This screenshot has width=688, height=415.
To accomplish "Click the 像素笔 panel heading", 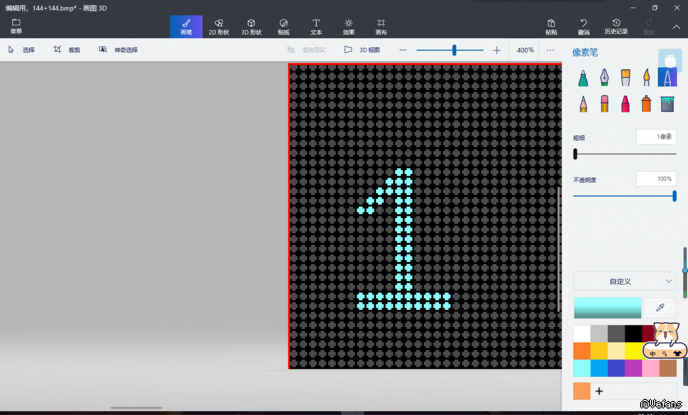I will pyautogui.click(x=585, y=53).
